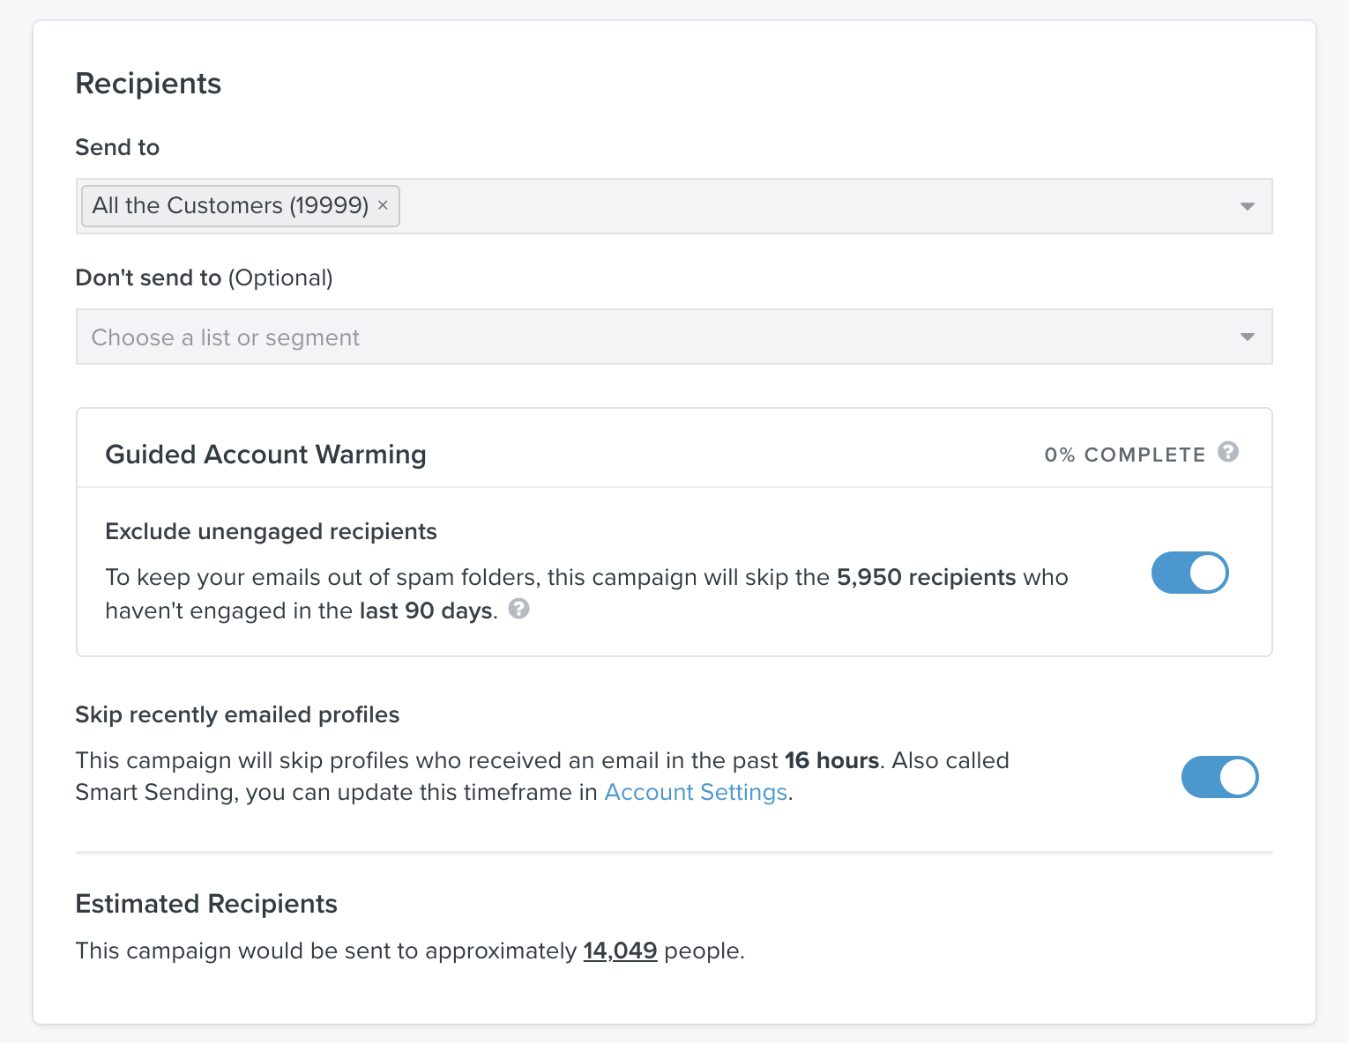The height and width of the screenshot is (1043, 1349).
Task: Disable the Exclude unengaged recipients toggle
Action: (1189, 573)
